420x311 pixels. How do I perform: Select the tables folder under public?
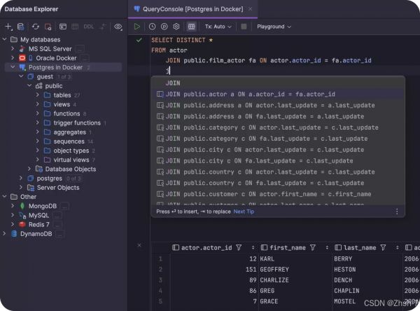click(x=62, y=95)
